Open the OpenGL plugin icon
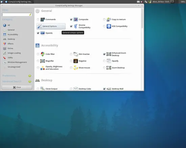 (43, 33)
